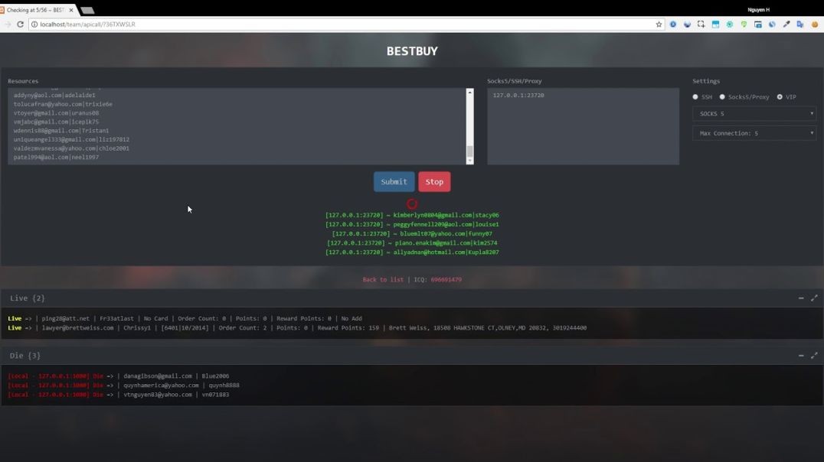Click the orange round extension icon

[815, 24]
